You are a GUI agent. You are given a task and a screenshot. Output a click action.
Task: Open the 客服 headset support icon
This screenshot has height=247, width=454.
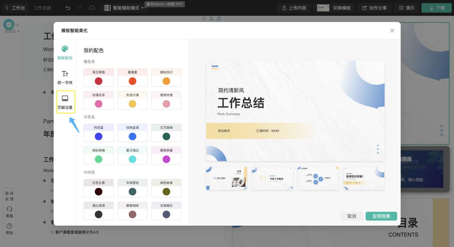(x=10, y=212)
